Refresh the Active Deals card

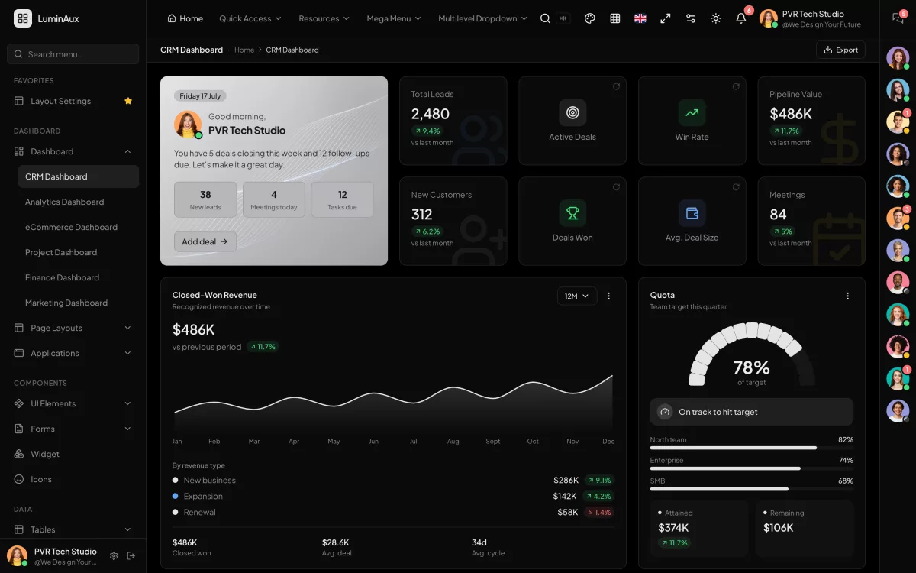[616, 86]
